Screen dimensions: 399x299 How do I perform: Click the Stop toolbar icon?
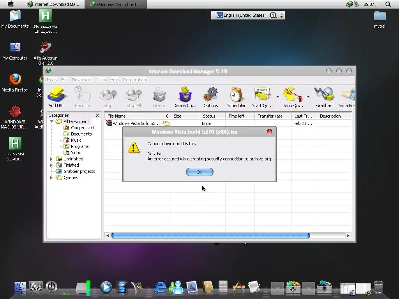point(108,97)
